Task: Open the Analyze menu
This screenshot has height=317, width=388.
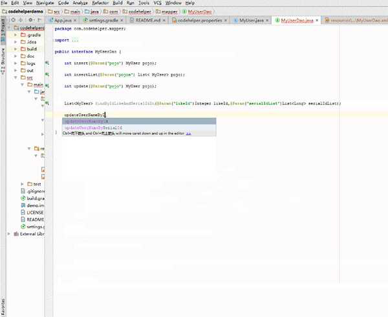Action: coord(81,3)
